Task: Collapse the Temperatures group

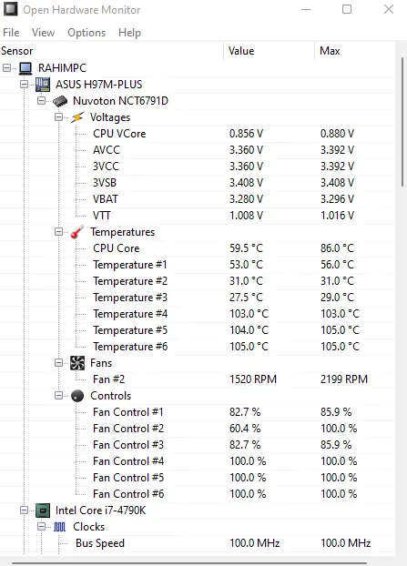Action: (58, 232)
